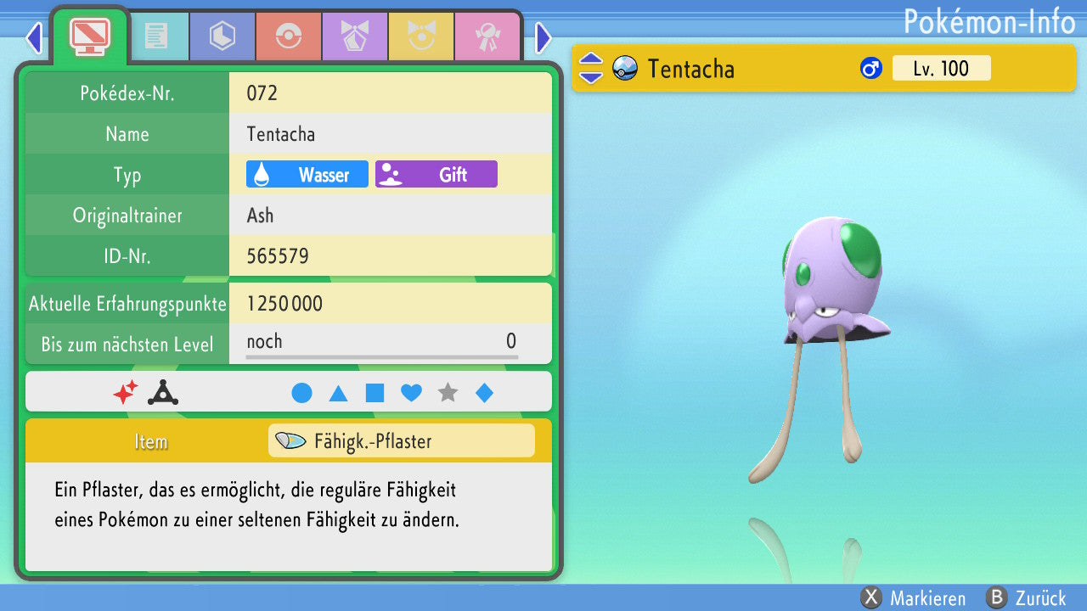Screen dimensions: 1087x611
Task: Click the black triangle origin mark icon
Action: pos(162,392)
